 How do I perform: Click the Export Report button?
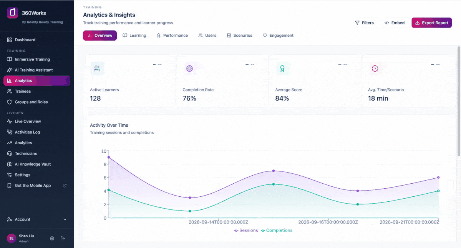[431, 23]
